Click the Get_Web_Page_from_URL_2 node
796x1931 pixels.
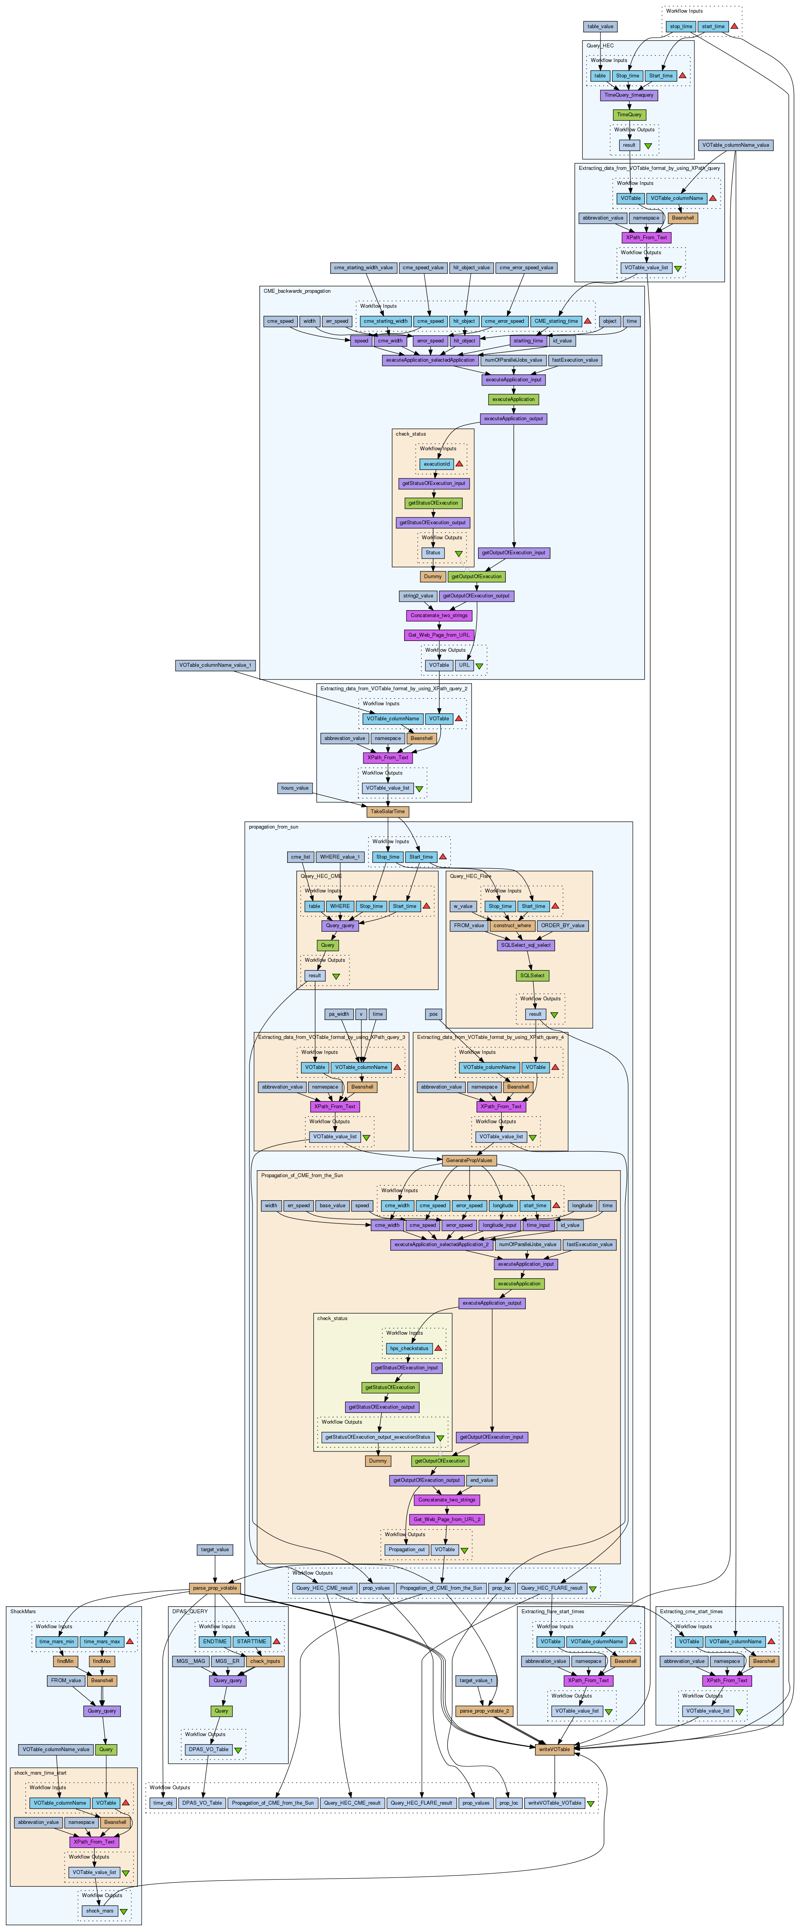[x=447, y=1520]
